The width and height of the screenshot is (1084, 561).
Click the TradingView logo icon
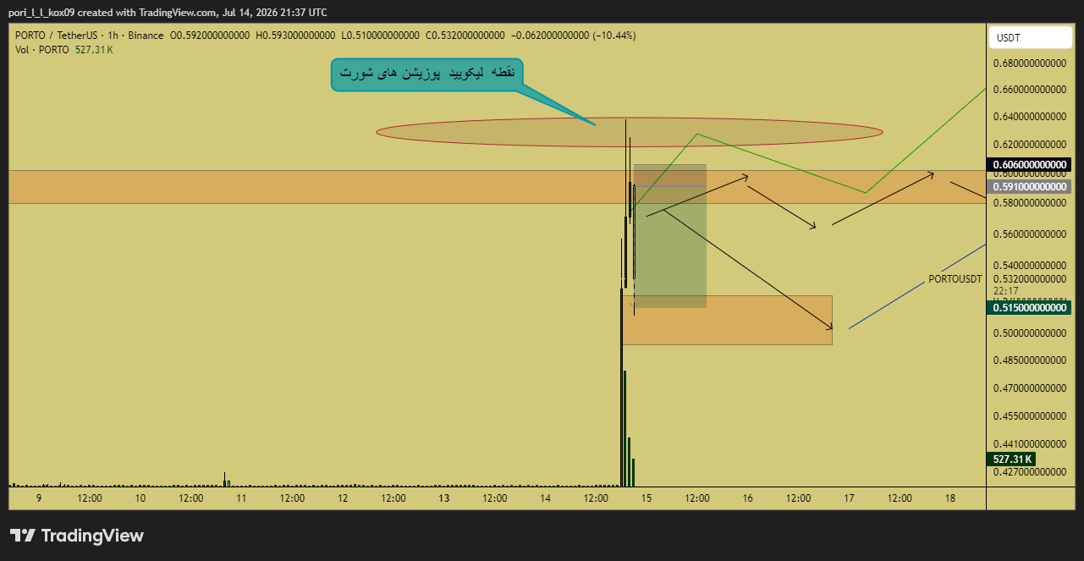coord(23,536)
